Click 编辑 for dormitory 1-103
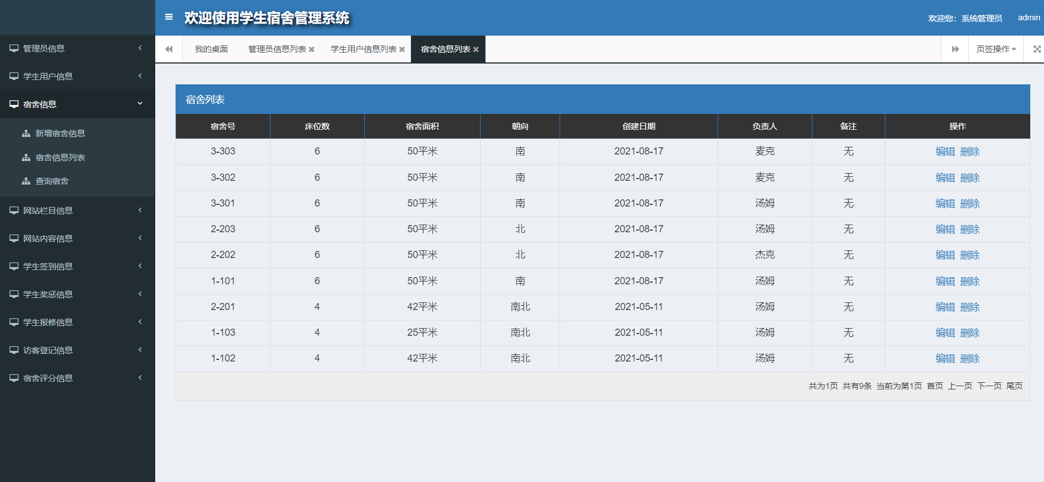 (x=945, y=333)
